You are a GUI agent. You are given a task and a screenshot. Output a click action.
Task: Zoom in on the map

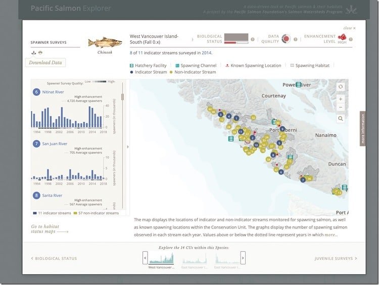[341, 99]
